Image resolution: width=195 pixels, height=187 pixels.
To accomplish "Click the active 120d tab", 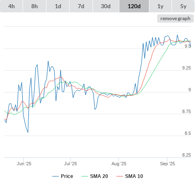I will click(134, 6).
